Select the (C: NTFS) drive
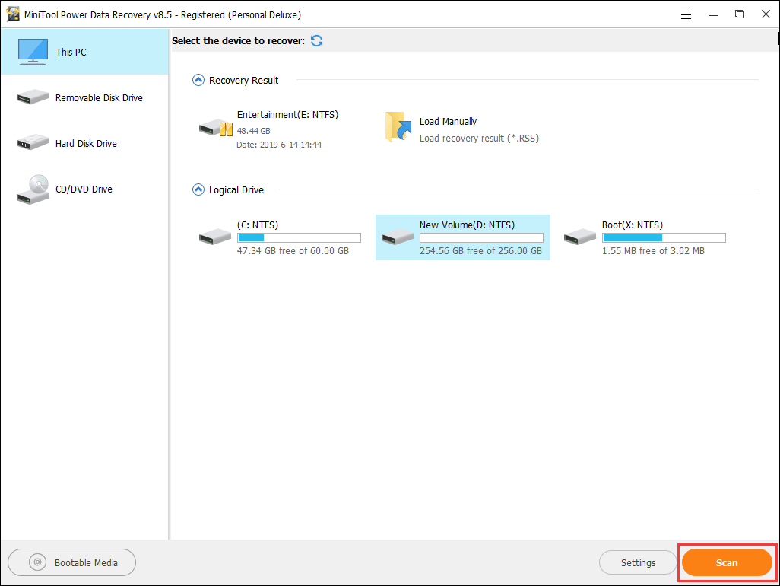 click(280, 237)
